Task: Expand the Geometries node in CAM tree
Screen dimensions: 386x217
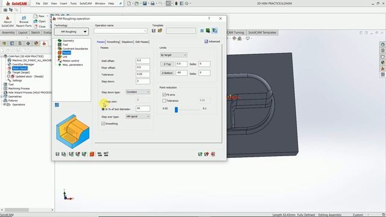Action: [x=2, y=96]
